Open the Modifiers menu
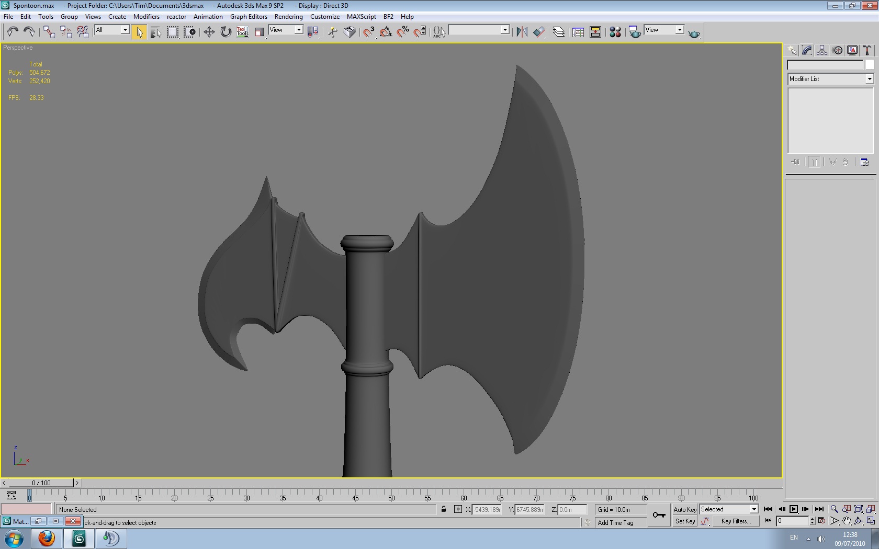The image size is (879, 549). [146, 17]
